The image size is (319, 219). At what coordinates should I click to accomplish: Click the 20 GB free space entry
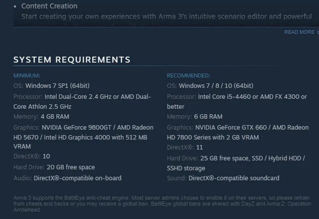(71, 167)
